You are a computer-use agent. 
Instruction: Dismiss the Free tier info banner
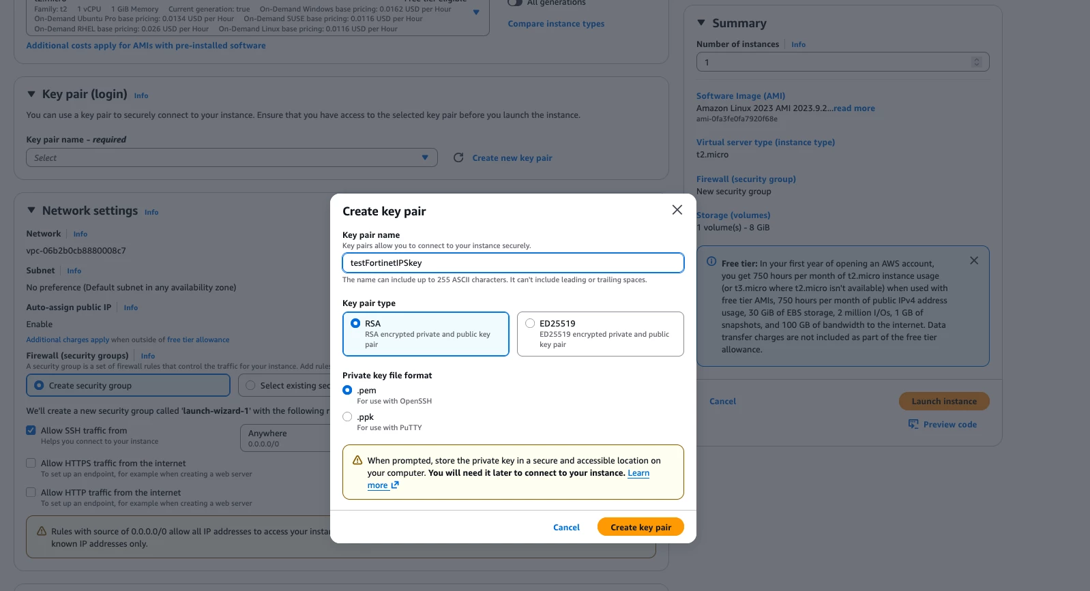click(x=974, y=260)
